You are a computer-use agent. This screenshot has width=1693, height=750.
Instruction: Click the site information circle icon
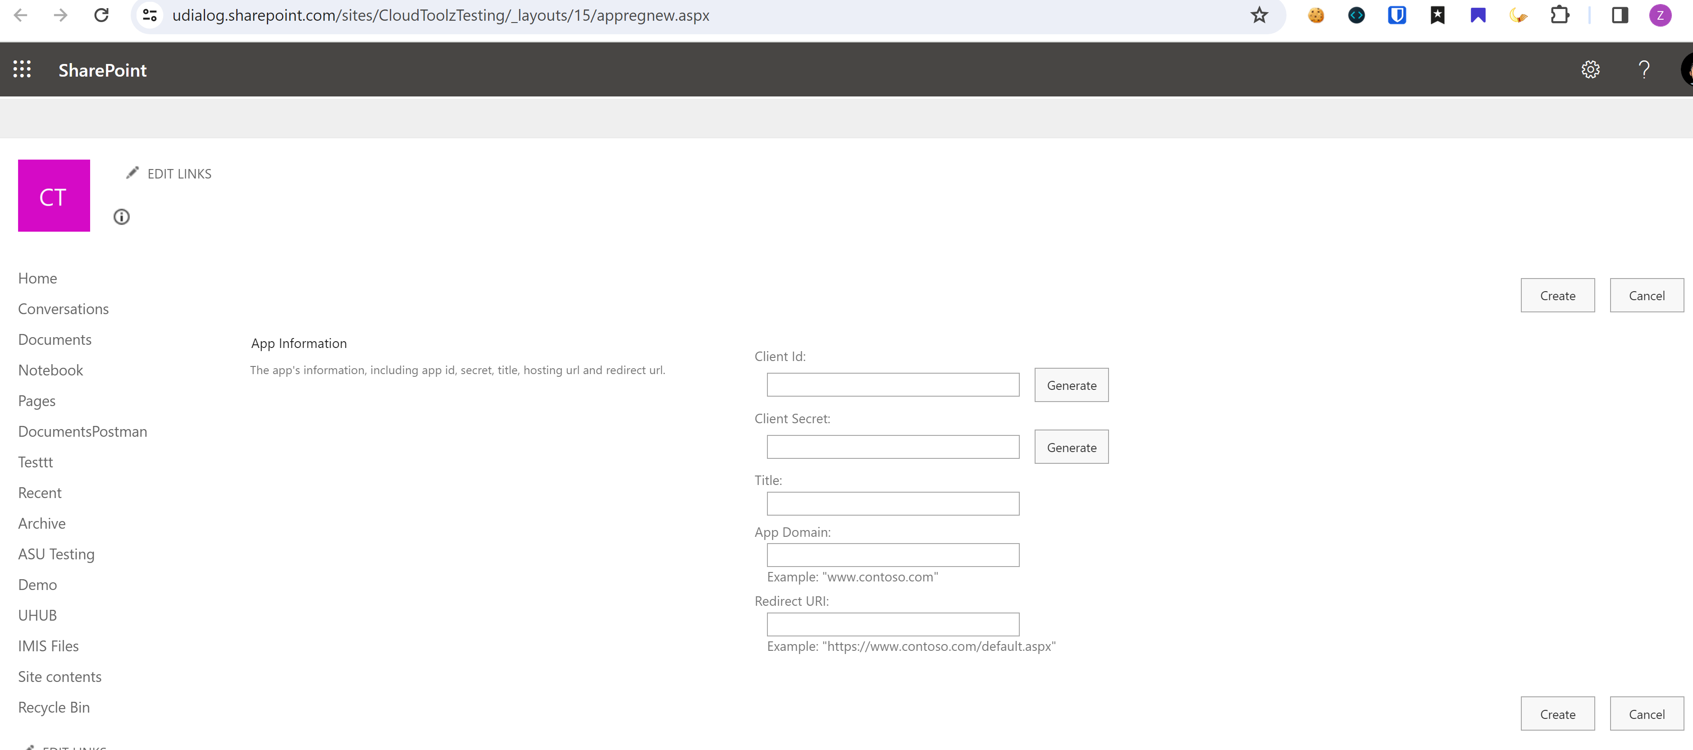click(x=122, y=217)
